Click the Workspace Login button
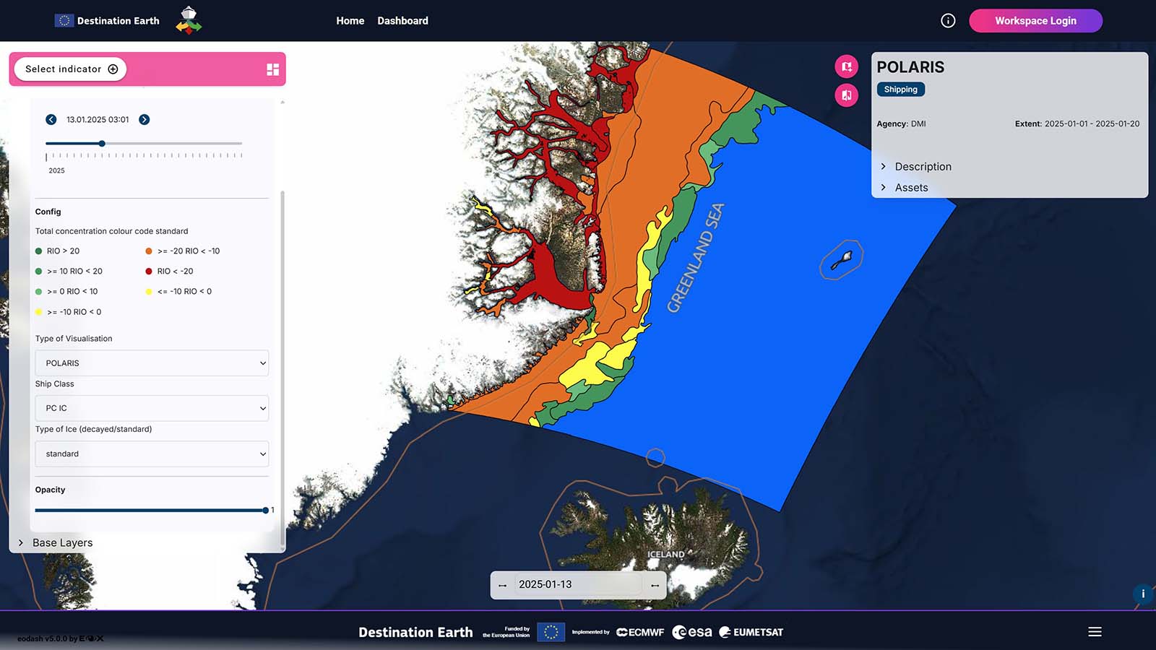Image resolution: width=1156 pixels, height=650 pixels. 1035,21
